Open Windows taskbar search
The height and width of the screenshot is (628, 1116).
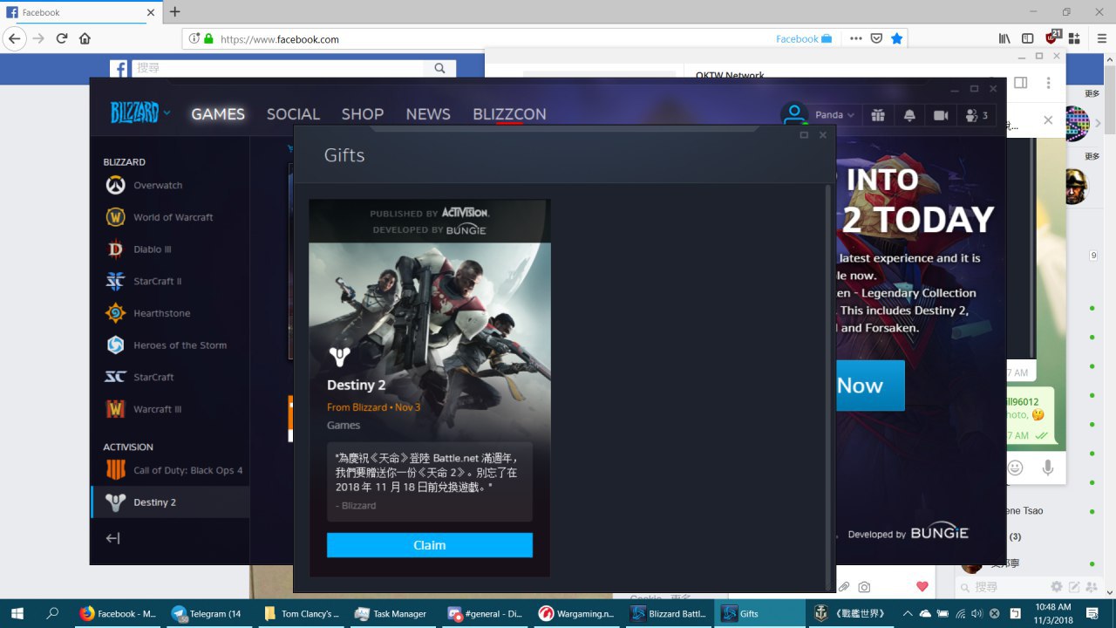[52, 613]
